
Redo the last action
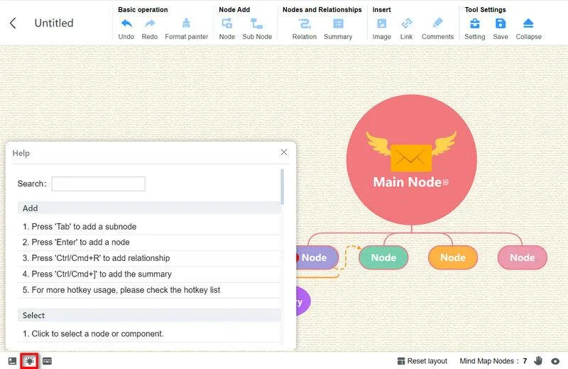tap(150, 29)
